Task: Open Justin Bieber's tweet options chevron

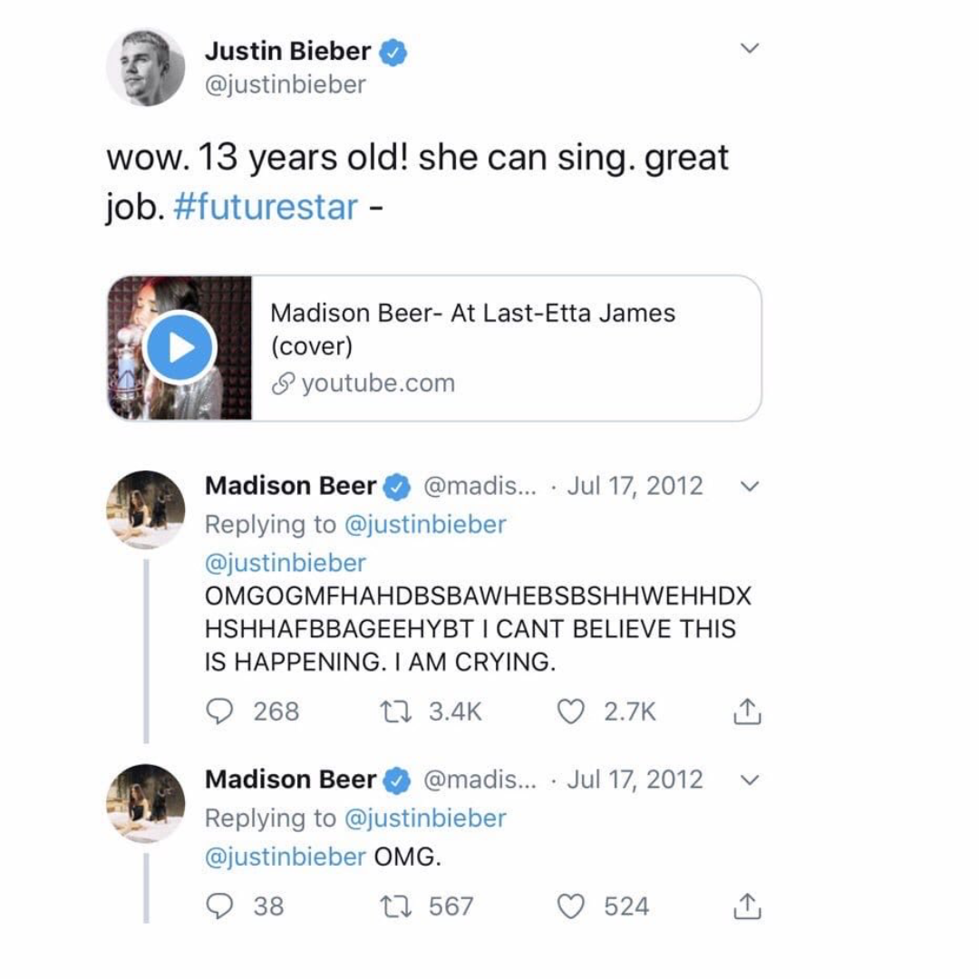Action: 750,48
